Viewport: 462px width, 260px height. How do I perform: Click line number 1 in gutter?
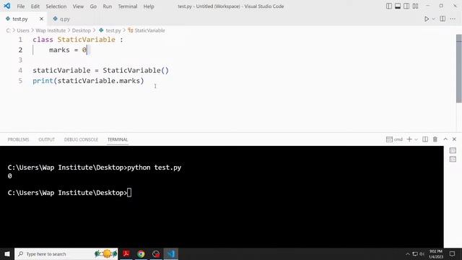click(x=20, y=40)
